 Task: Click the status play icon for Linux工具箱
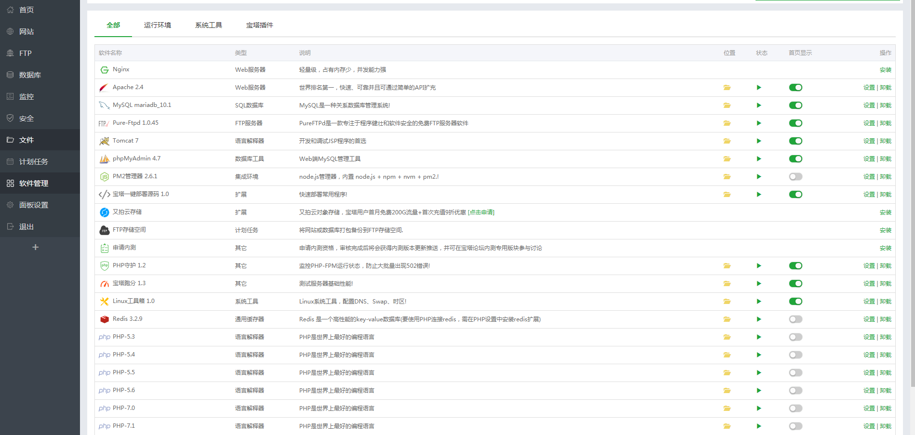(x=759, y=302)
